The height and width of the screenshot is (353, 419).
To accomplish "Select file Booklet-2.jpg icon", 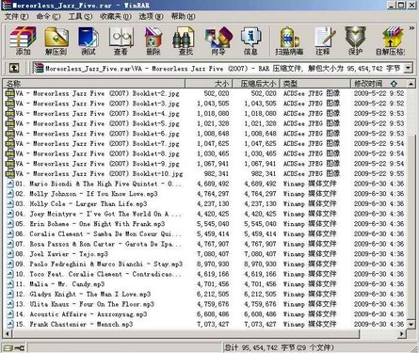I will 10,93.
